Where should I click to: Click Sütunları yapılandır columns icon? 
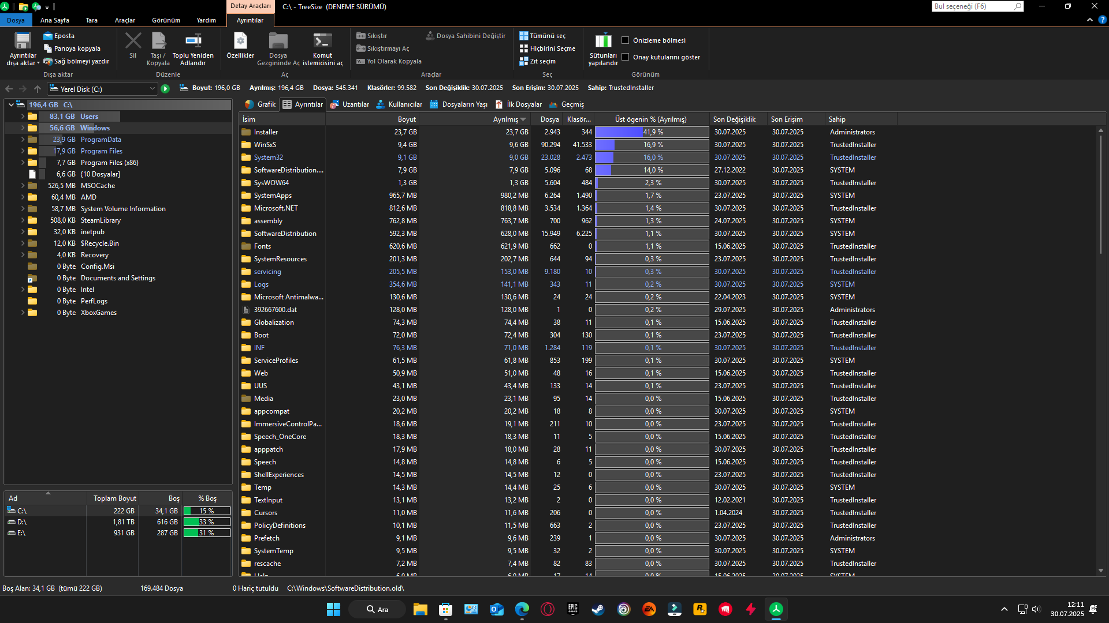click(603, 41)
